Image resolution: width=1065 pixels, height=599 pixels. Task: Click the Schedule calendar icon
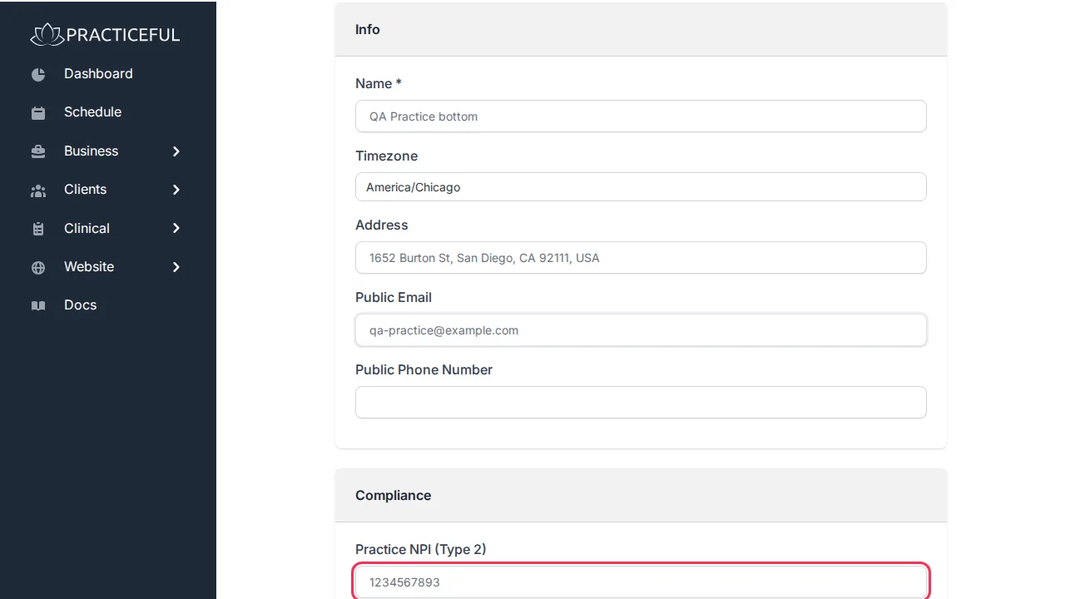point(38,112)
